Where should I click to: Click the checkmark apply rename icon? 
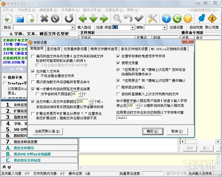139,18
